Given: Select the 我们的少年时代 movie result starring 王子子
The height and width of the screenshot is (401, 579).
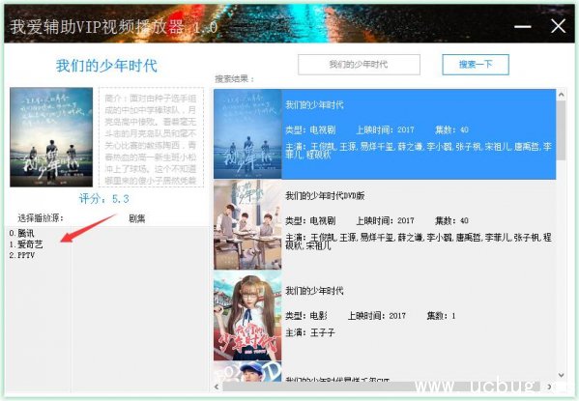Looking at the screenshot, I should [x=385, y=315].
